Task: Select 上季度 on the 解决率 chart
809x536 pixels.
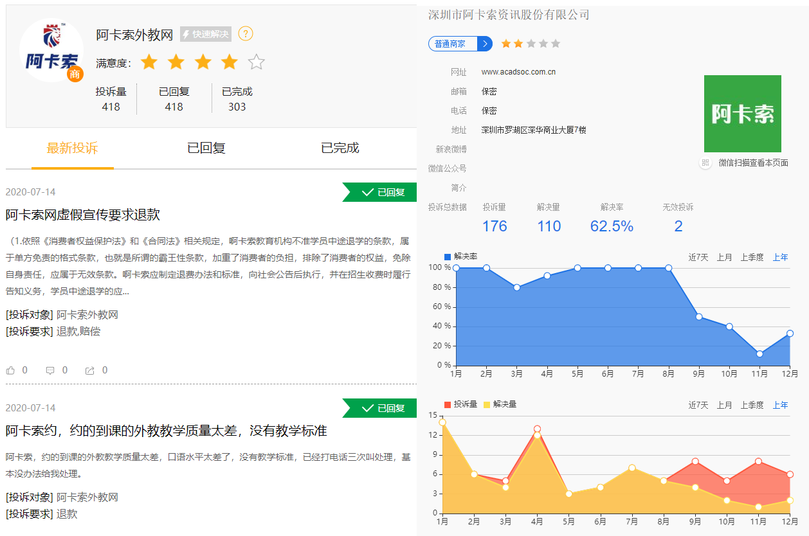Action: click(752, 257)
